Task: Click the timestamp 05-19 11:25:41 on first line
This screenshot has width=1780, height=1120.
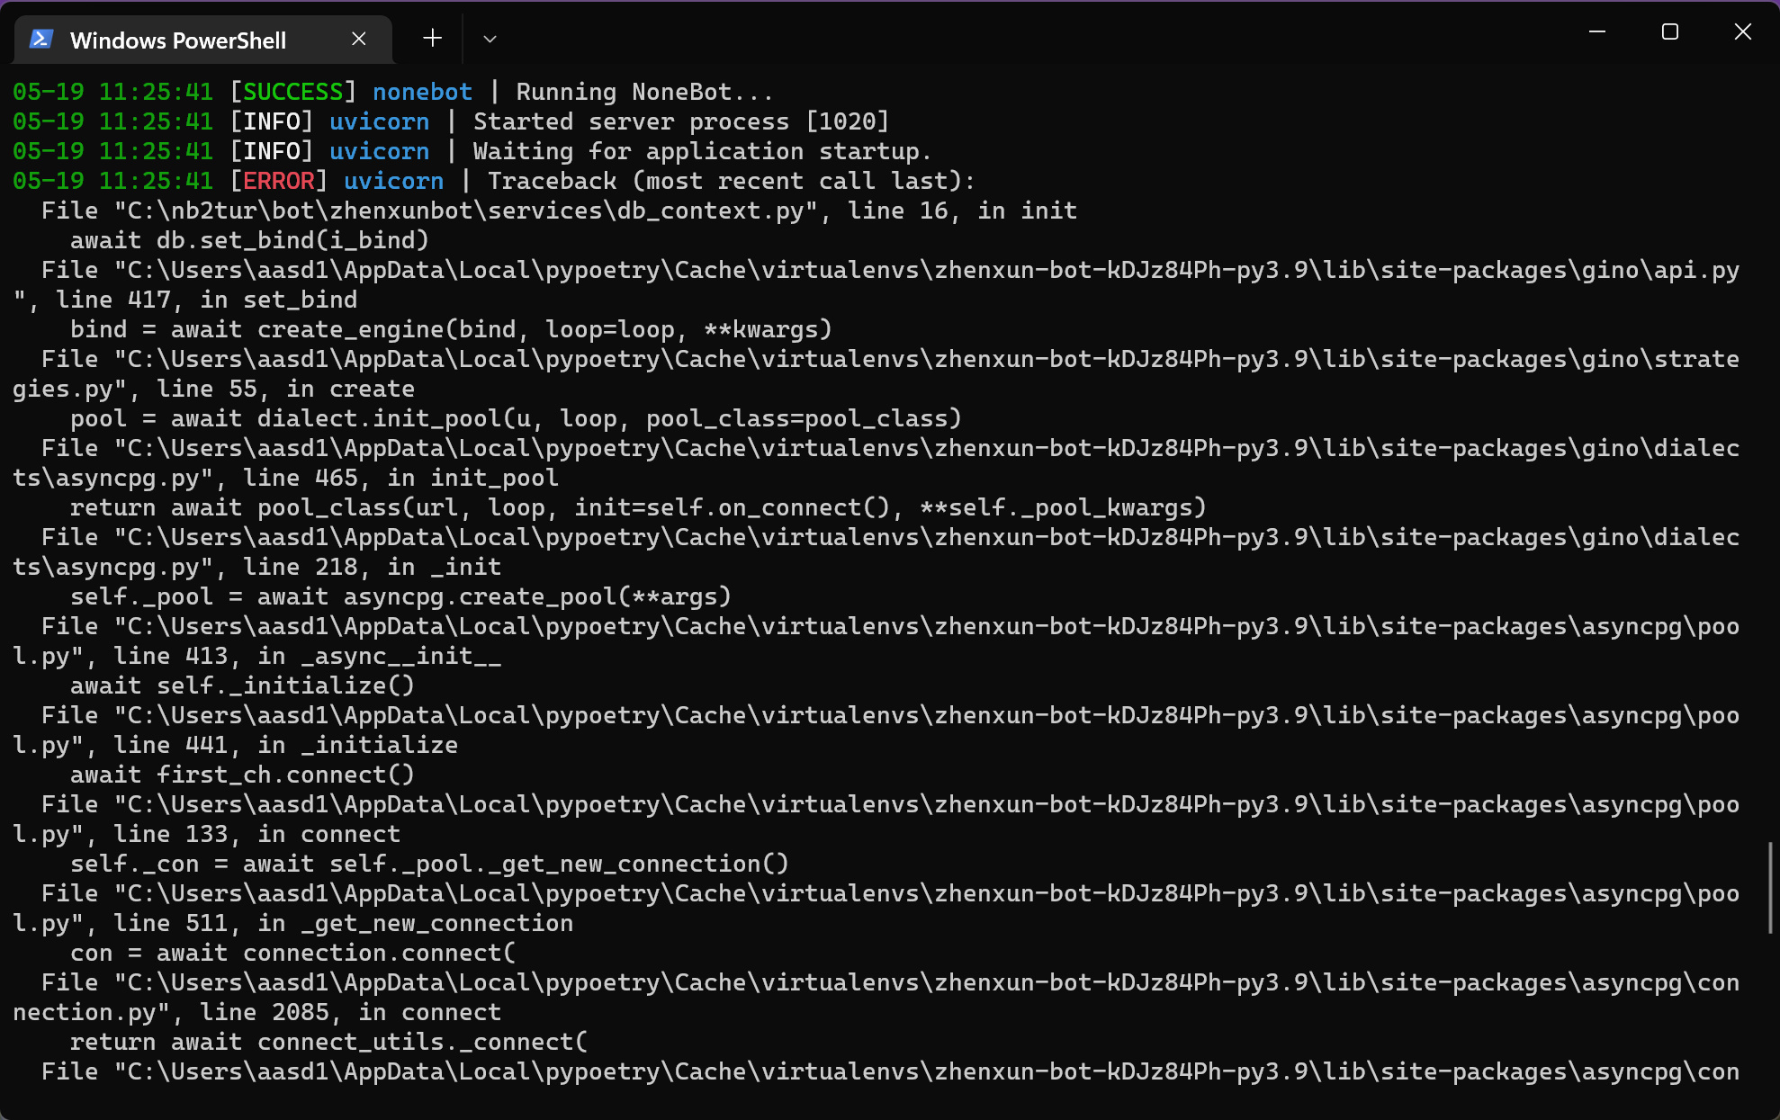Action: click(112, 91)
